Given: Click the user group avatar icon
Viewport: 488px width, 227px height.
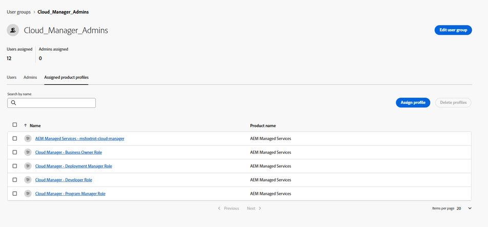Looking at the screenshot, I should [x=13, y=30].
